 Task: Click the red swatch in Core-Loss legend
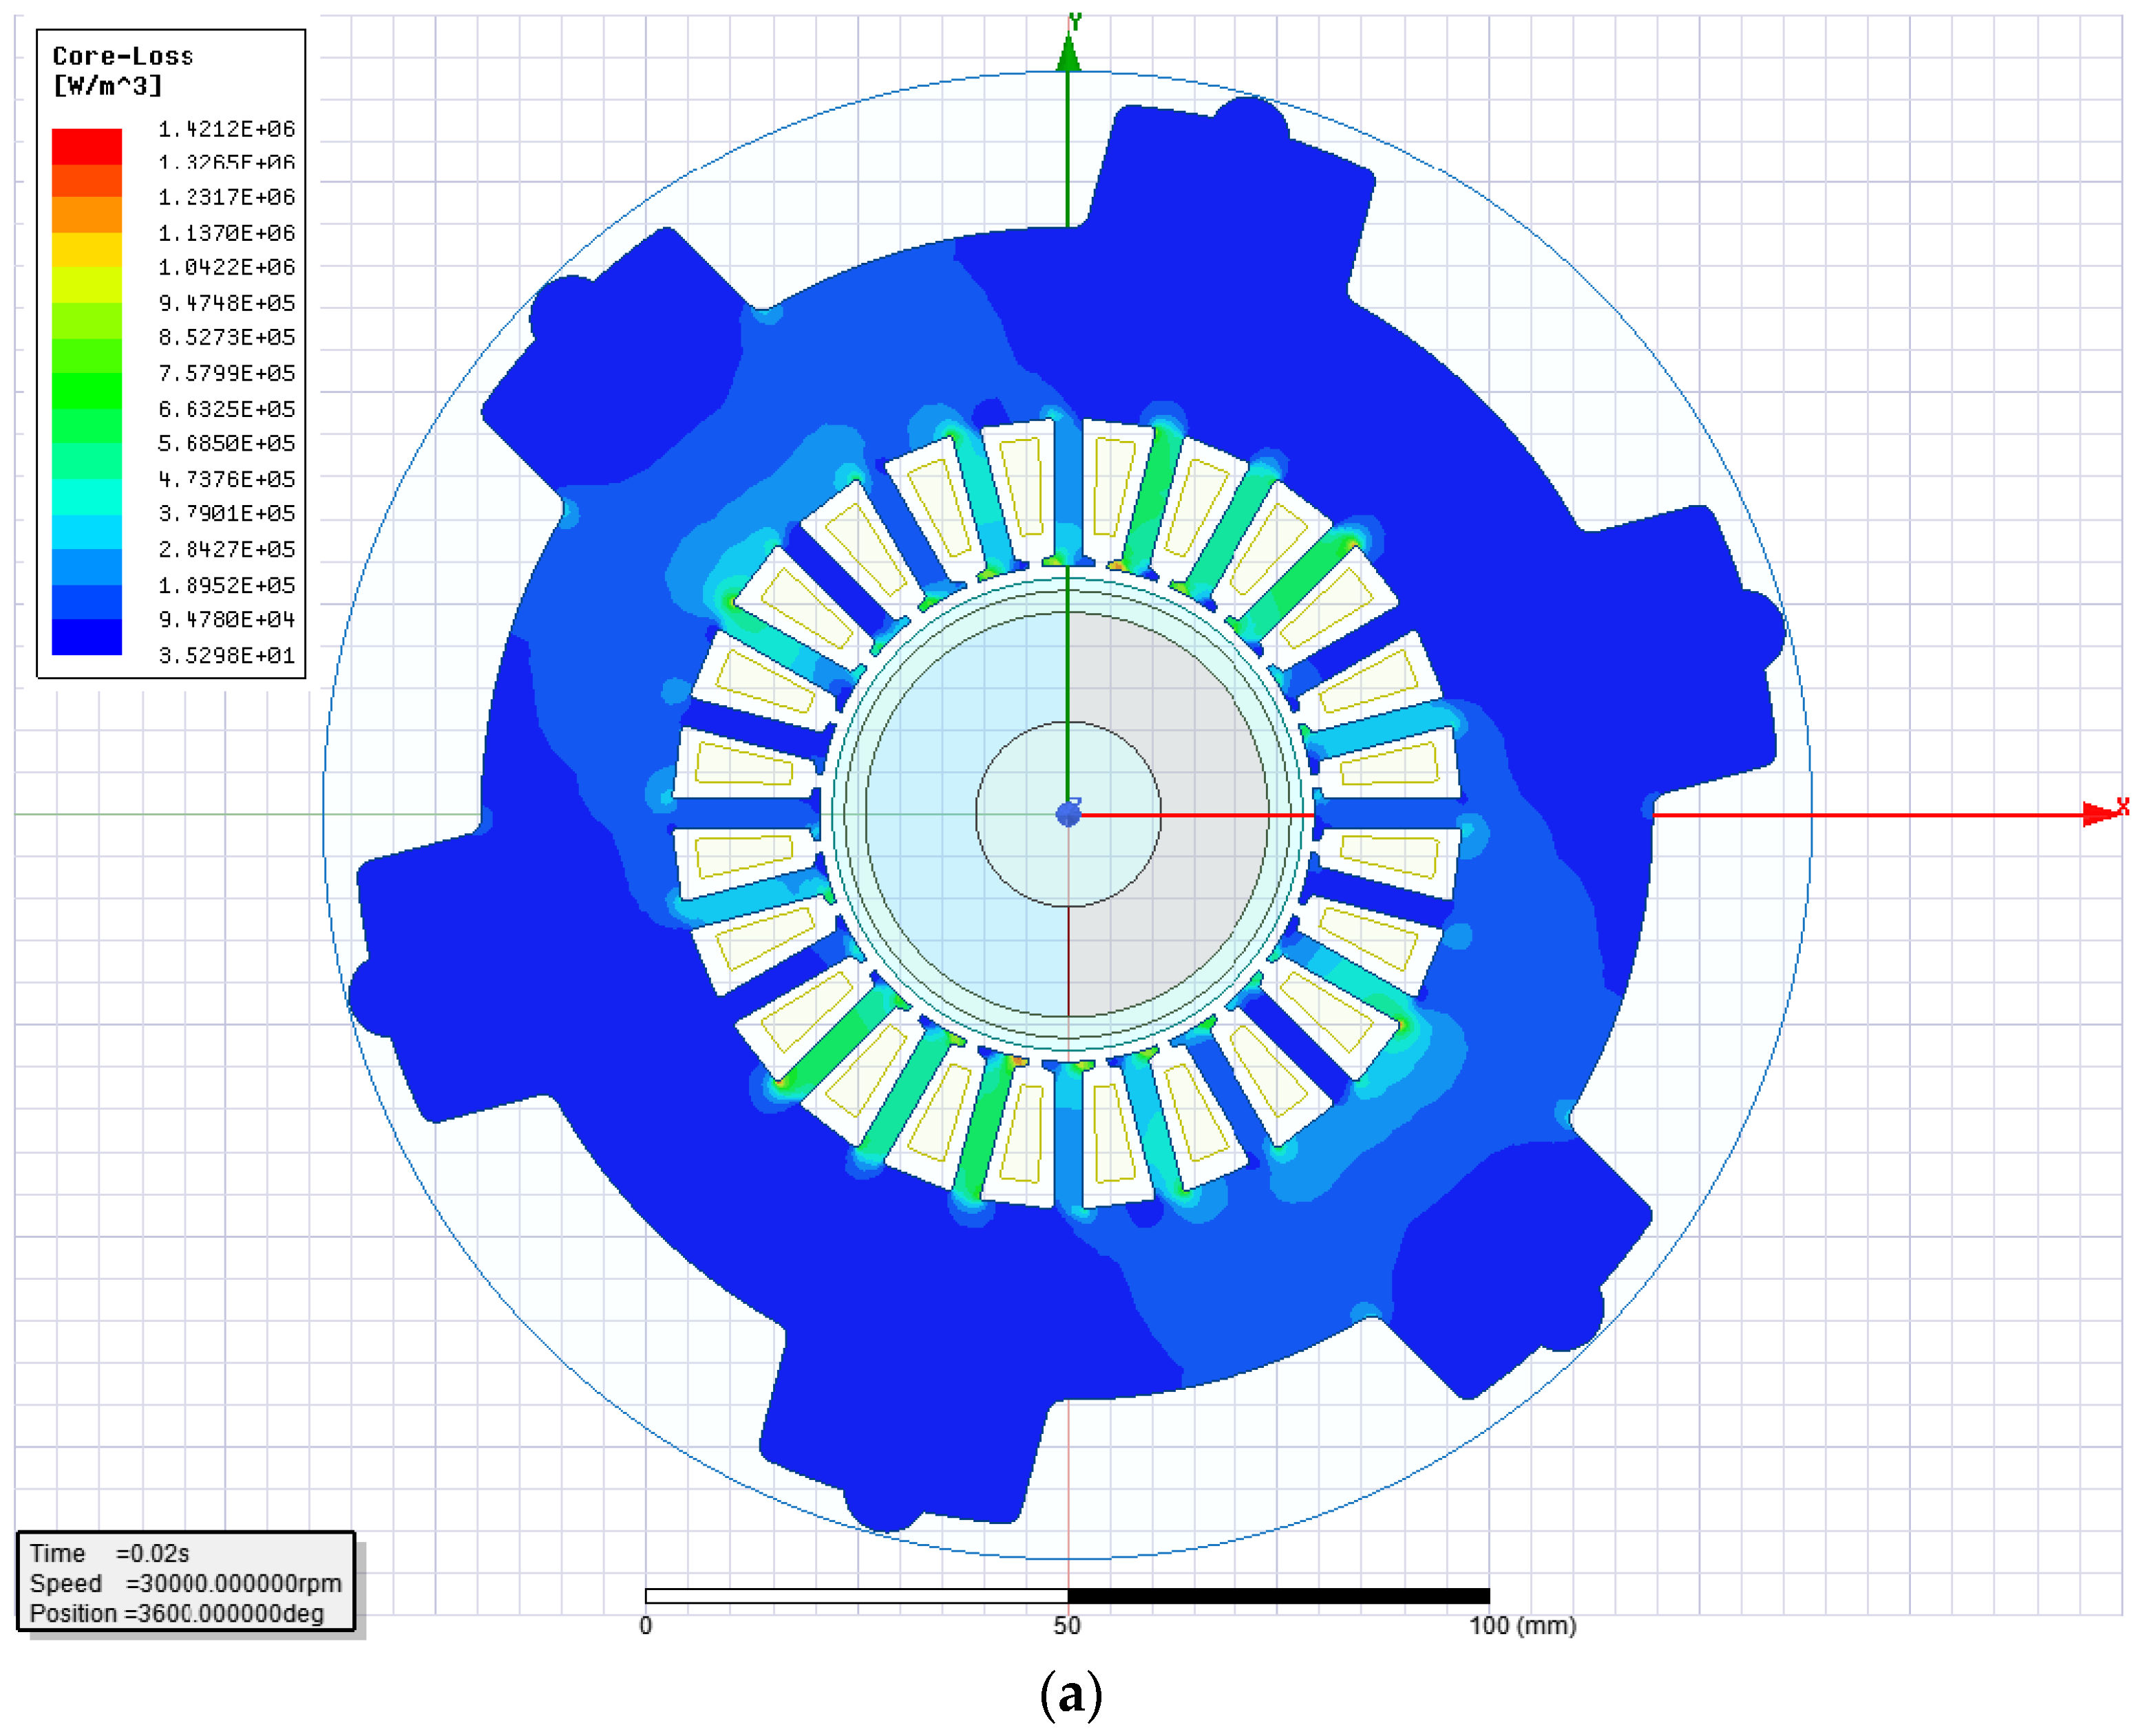click(86, 146)
